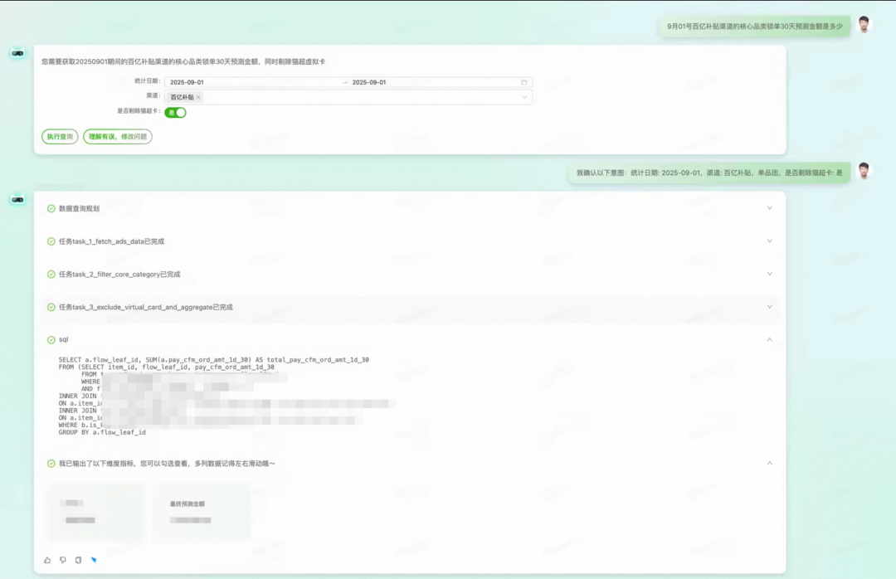
Task: Click the 统计日期 field label
Action: point(148,81)
